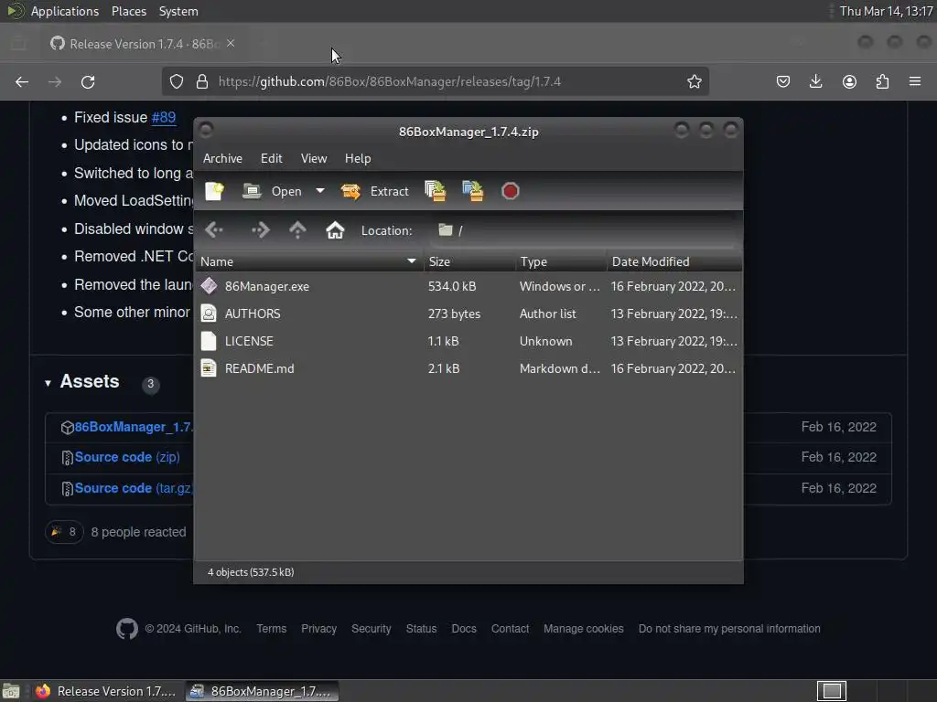
Task: Open Manage cookies footer link
Action: pos(583,629)
